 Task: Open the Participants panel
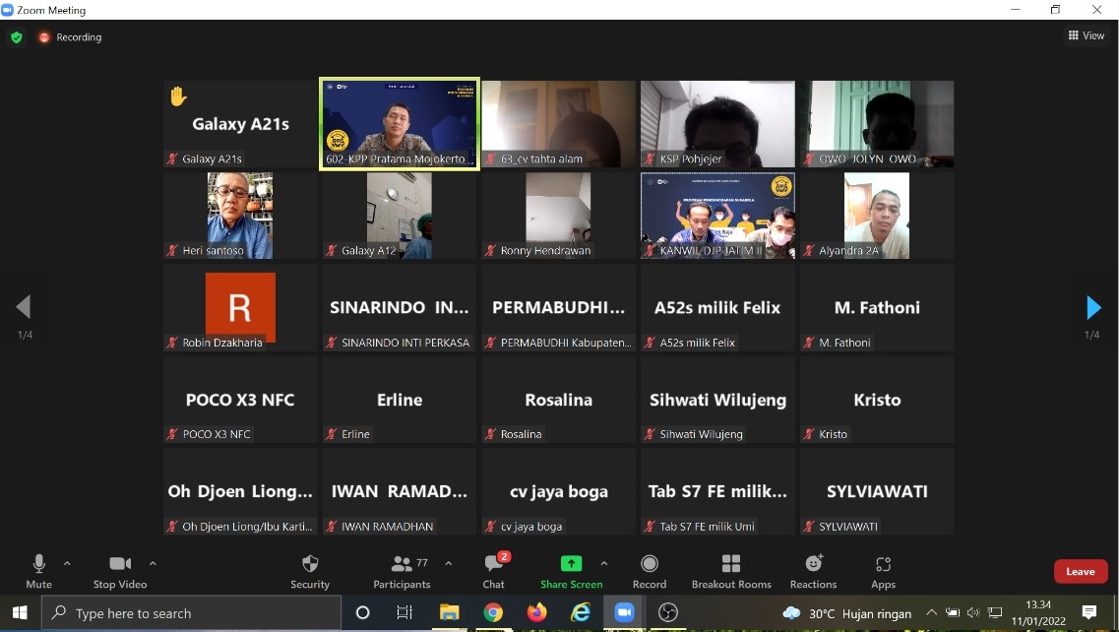[402, 564]
